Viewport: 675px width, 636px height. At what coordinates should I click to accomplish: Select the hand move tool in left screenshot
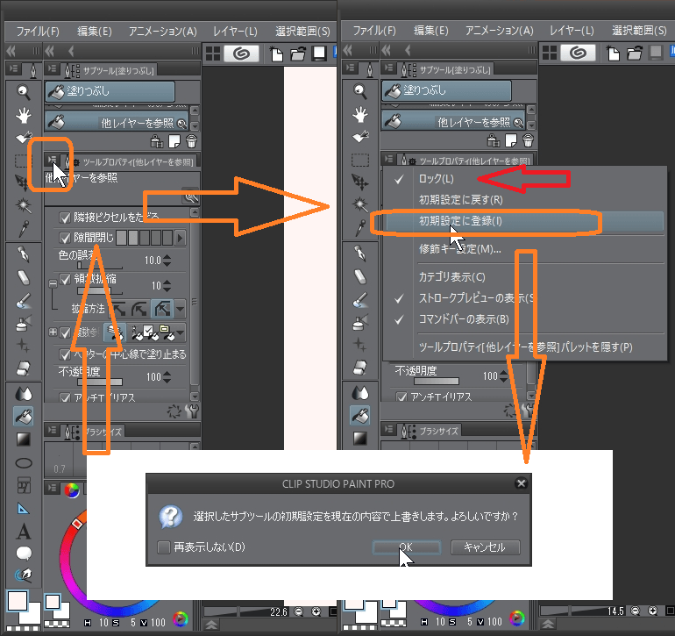click(x=24, y=115)
